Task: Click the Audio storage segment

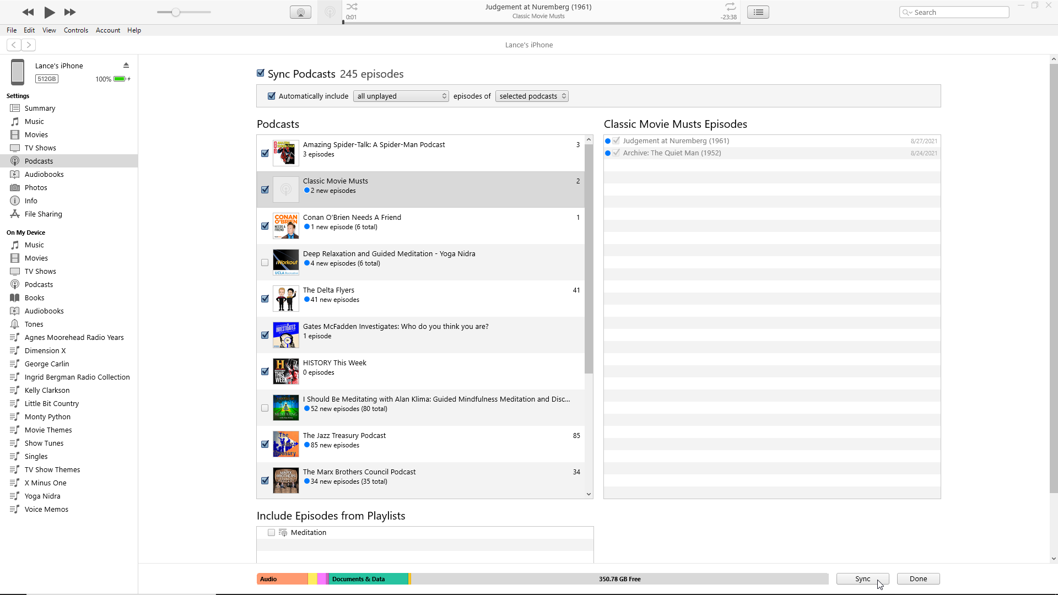Action: (x=282, y=579)
